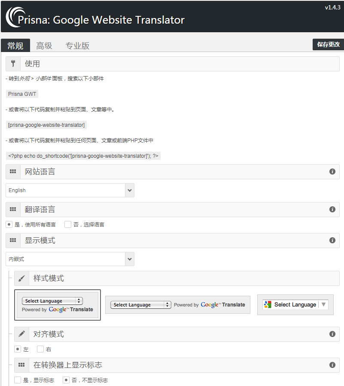
Task: Click the 在转换器上显示标志 section header
Action: [177, 365]
